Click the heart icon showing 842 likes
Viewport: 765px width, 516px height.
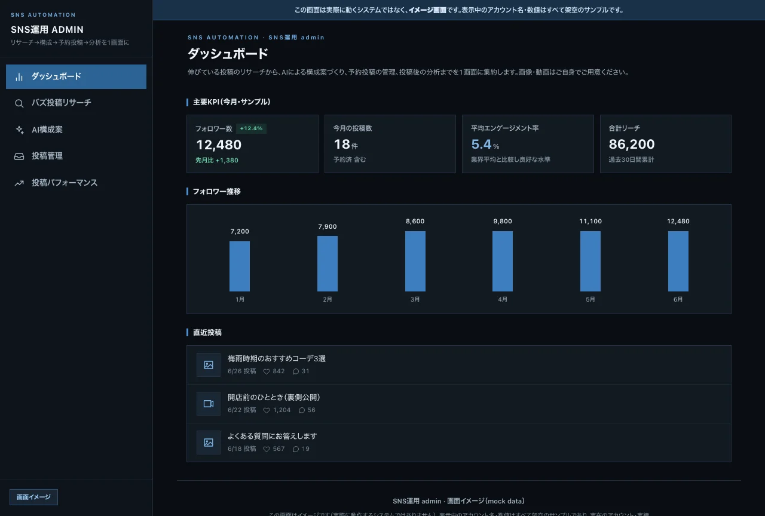pyautogui.click(x=267, y=371)
